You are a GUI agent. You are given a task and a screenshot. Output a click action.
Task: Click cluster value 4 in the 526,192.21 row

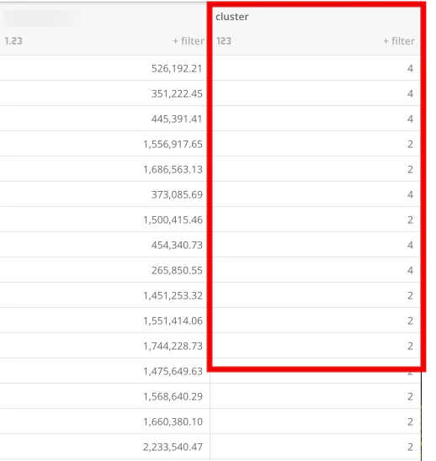(x=410, y=68)
